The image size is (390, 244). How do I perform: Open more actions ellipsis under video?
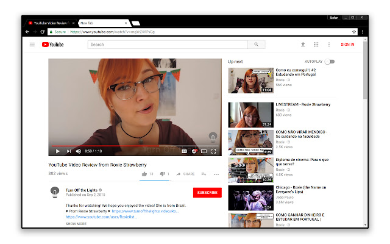216,174
